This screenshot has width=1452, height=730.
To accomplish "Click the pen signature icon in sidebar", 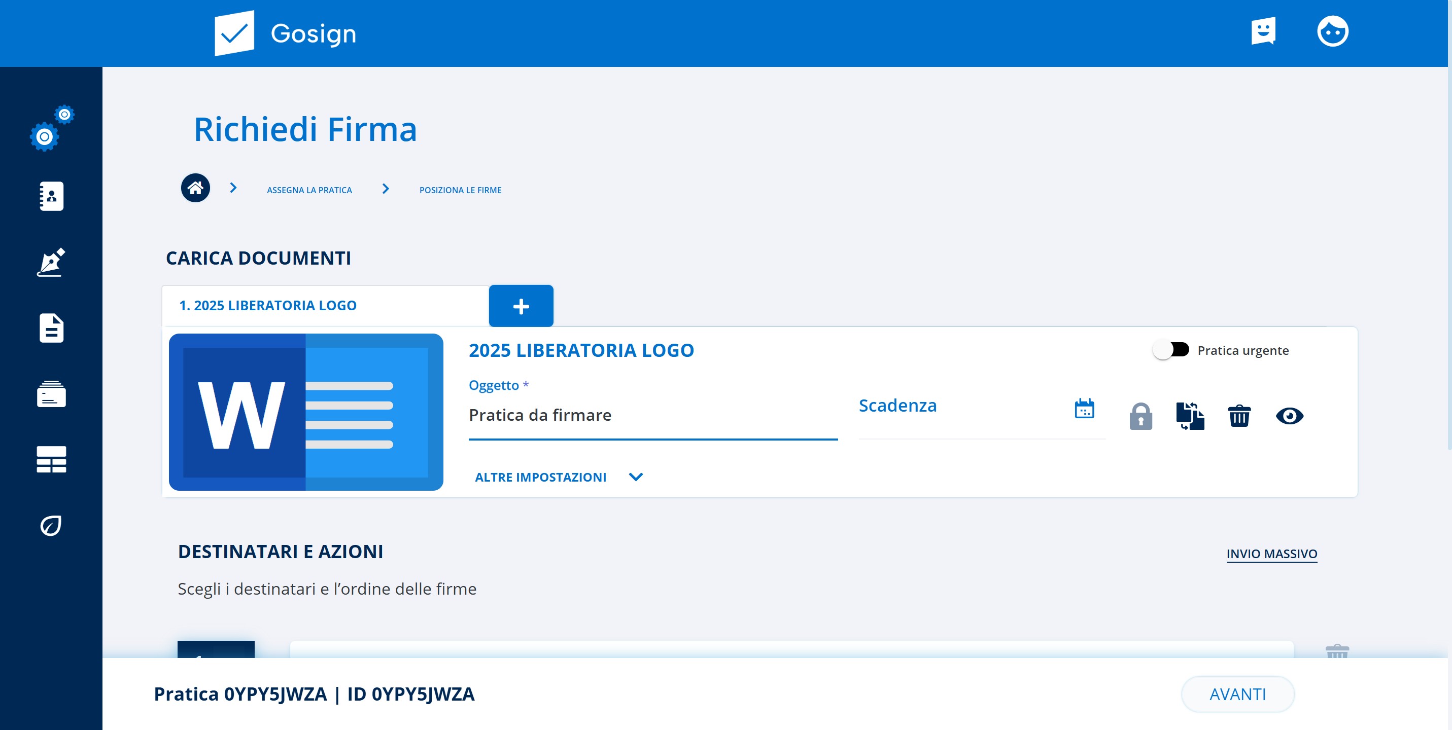I will click(51, 263).
